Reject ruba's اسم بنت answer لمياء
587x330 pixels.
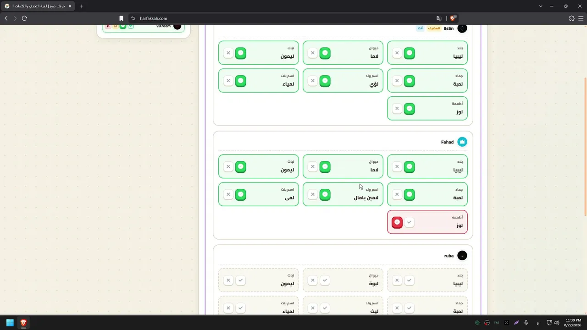coord(228,308)
